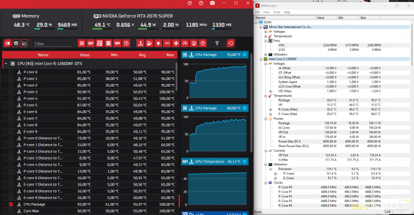
Task: Click the fan sensor filter icon
Action: pos(175,43)
